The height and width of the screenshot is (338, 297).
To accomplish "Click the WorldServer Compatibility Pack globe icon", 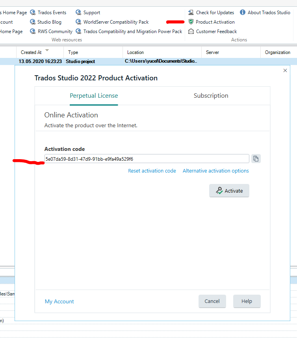I will point(78,22).
